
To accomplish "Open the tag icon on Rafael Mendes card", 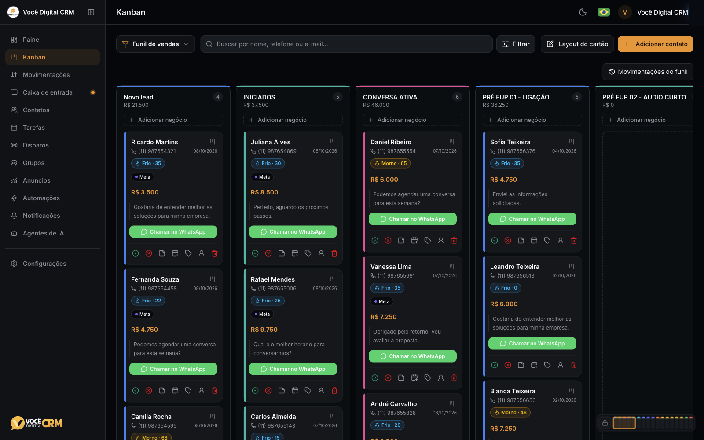I will click(x=308, y=391).
